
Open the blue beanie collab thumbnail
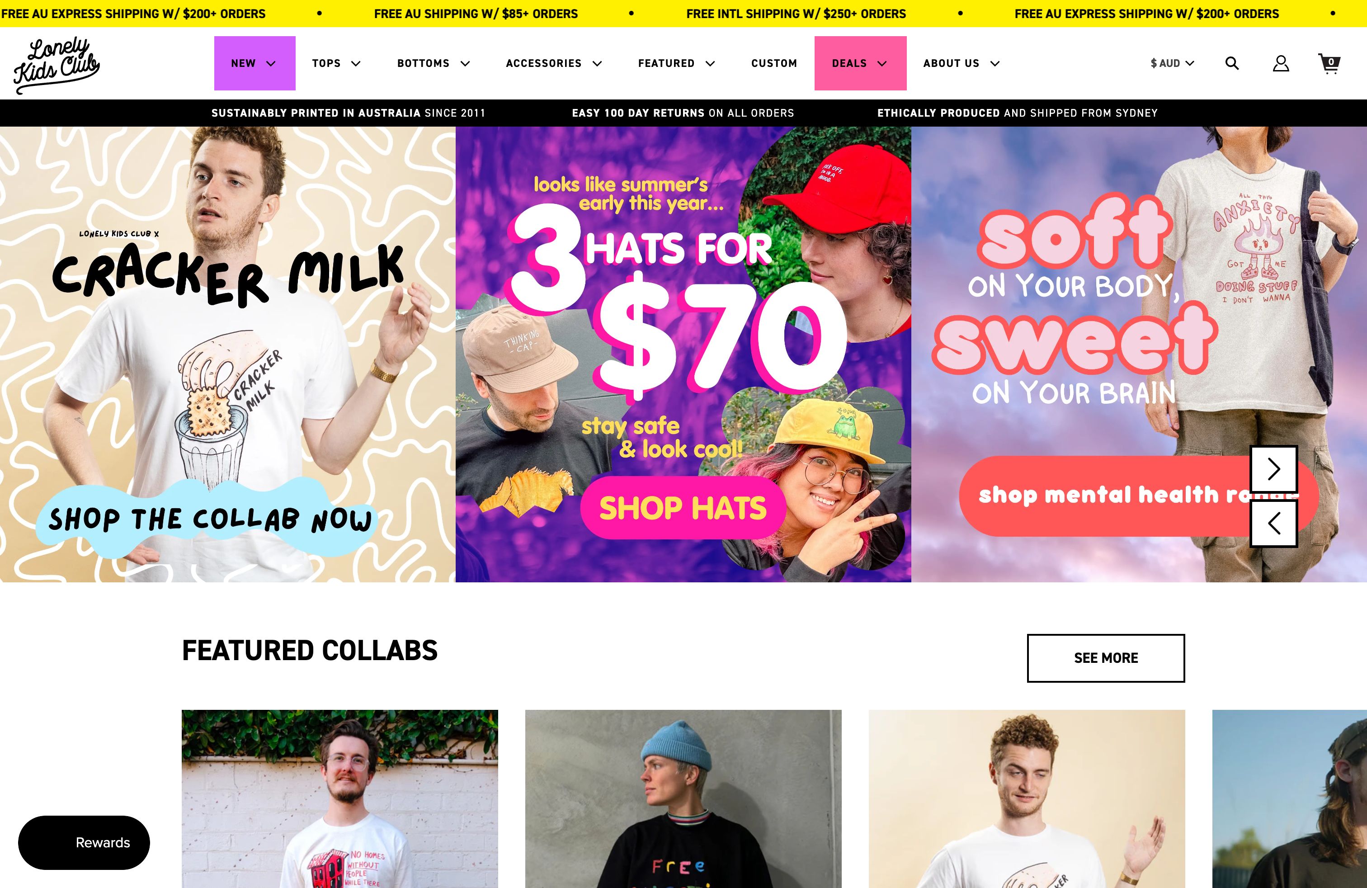point(683,799)
